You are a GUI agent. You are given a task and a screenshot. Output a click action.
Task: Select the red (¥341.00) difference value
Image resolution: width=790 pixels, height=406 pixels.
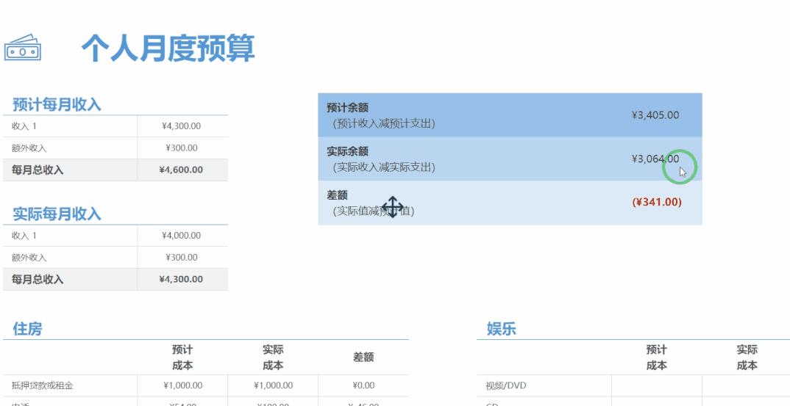[x=656, y=202]
